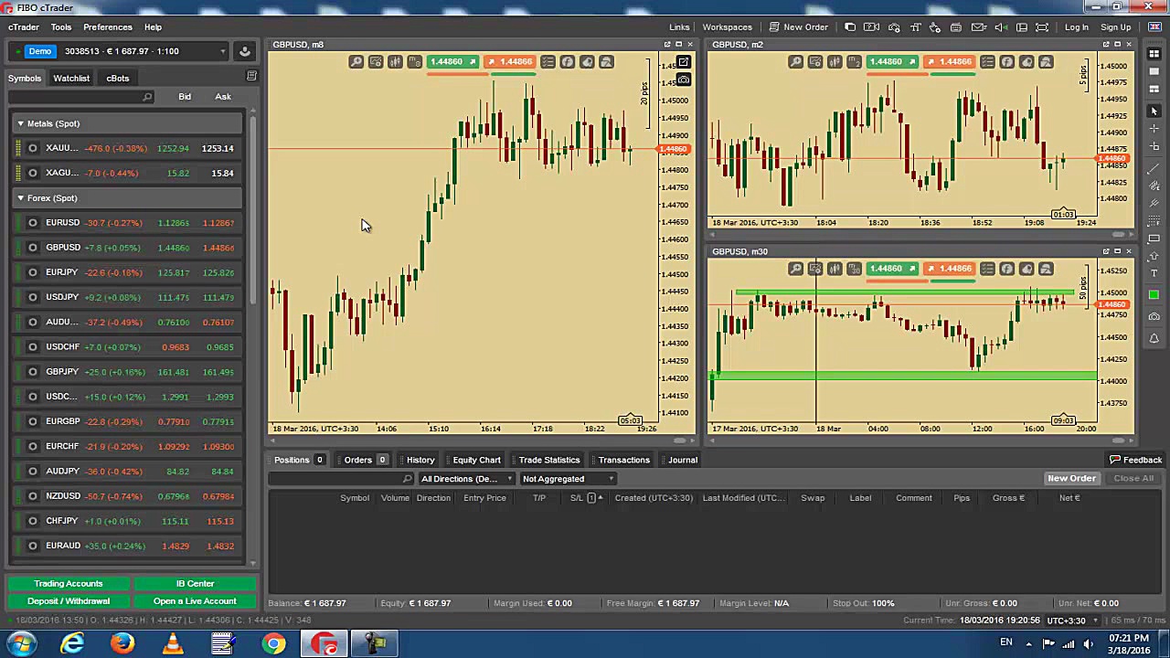1170x658 pixels.
Task: Open zoom tool on GBPUSD m8 chart
Action: 356,62
